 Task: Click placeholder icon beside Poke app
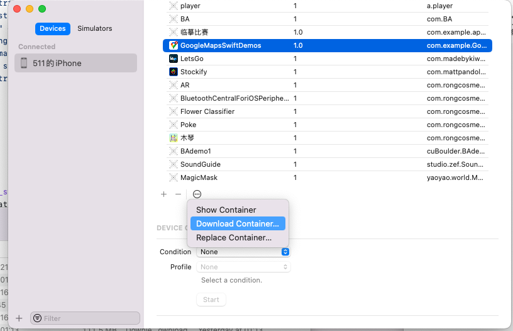tap(174, 125)
